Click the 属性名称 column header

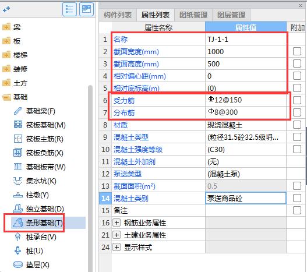(158, 27)
